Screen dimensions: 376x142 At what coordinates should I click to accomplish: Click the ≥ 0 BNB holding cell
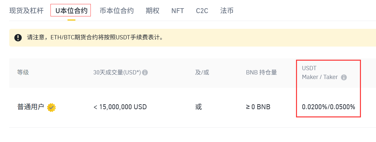[x=258, y=107]
